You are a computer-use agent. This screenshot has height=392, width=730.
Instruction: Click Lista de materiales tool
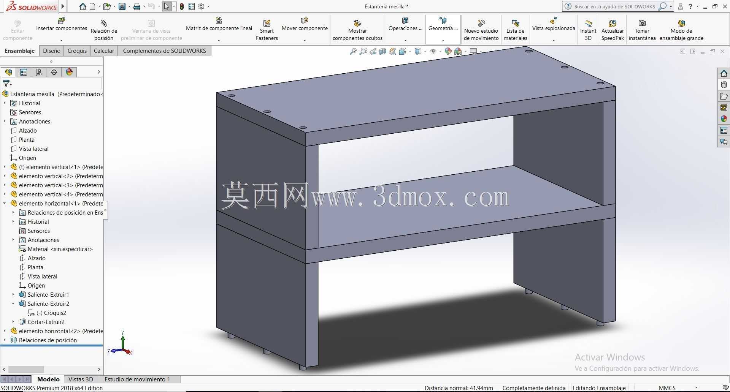tap(516, 30)
